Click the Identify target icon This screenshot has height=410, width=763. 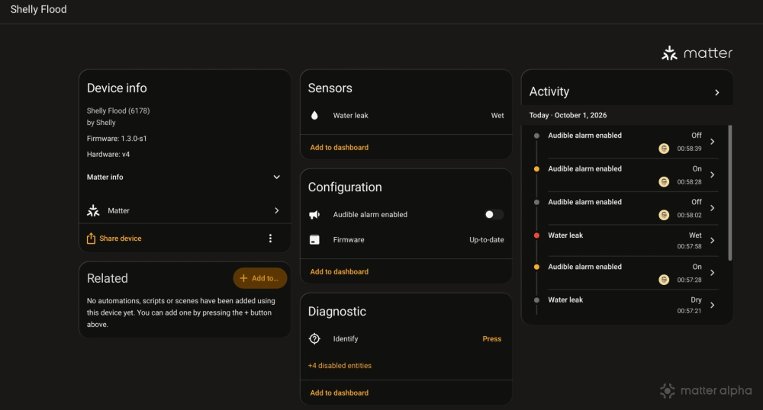click(x=314, y=338)
